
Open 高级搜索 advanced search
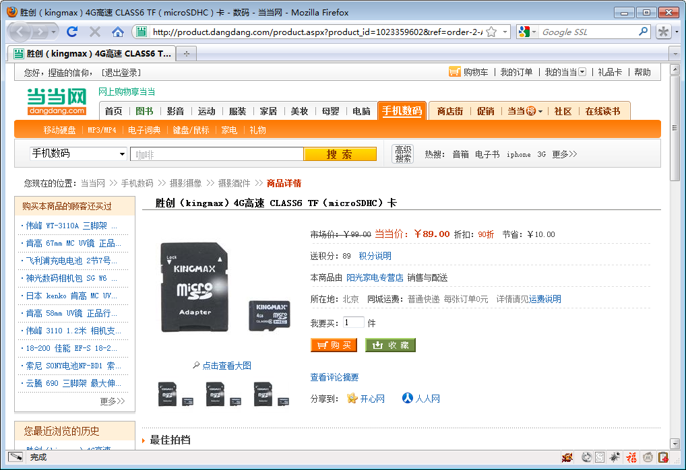(x=402, y=154)
